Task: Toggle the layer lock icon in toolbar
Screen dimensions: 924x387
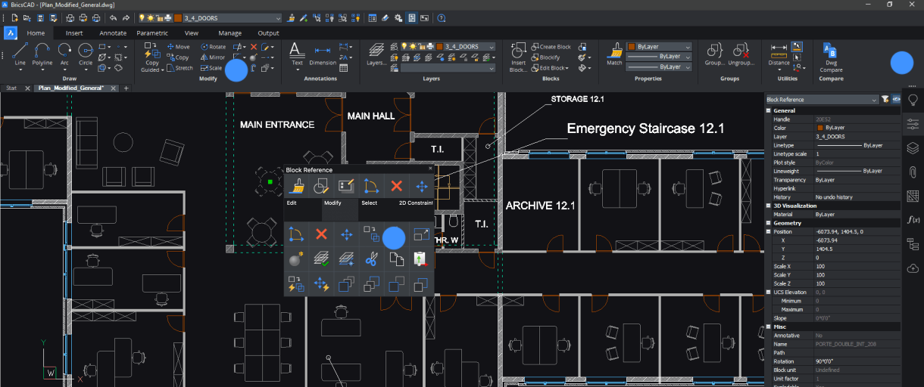Action: click(x=159, y=17)
